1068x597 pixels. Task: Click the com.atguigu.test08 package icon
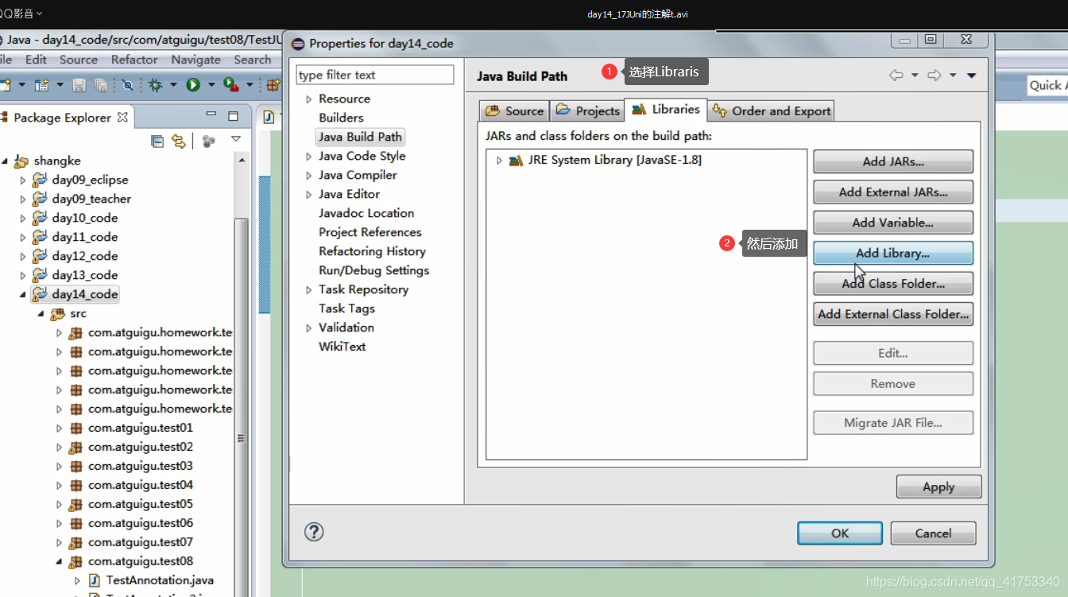point(76,561)
